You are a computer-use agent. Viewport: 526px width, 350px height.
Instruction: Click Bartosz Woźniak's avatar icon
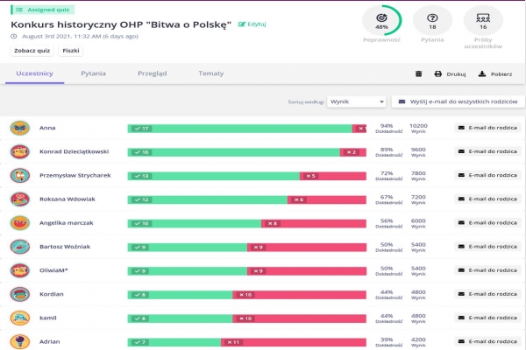point(19,246)
